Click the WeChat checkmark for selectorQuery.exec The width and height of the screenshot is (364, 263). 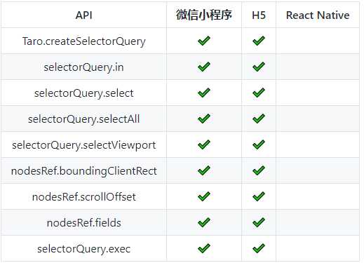tap(204, 248)
